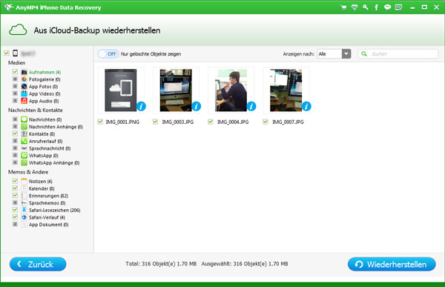Click the Safari-Lesezeichen bookmark icon
This screenshot has height=287, width=445.
tap(24, 210)
